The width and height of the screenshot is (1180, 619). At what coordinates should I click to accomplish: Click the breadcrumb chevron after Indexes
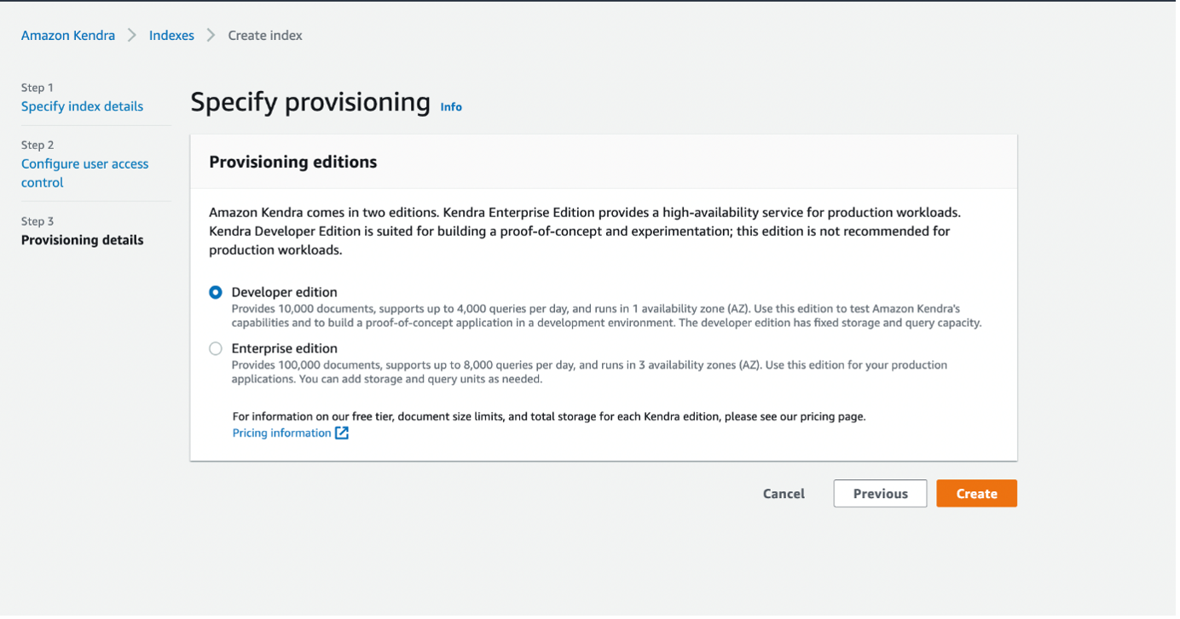211,36
